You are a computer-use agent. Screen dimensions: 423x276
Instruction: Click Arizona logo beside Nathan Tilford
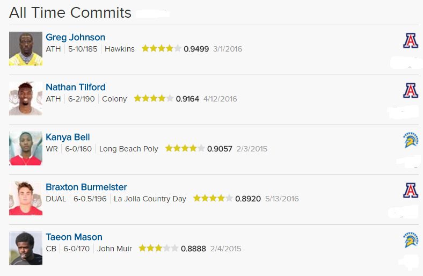click(x=411, y=90)
